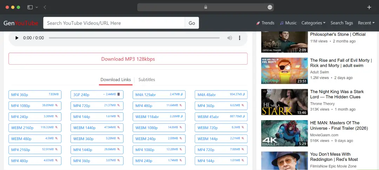This screenshot has height=170, width=379.
Task: Expand the sidebar dropdown chevron in browser toolbar
Action: click(x=37, y=7)
